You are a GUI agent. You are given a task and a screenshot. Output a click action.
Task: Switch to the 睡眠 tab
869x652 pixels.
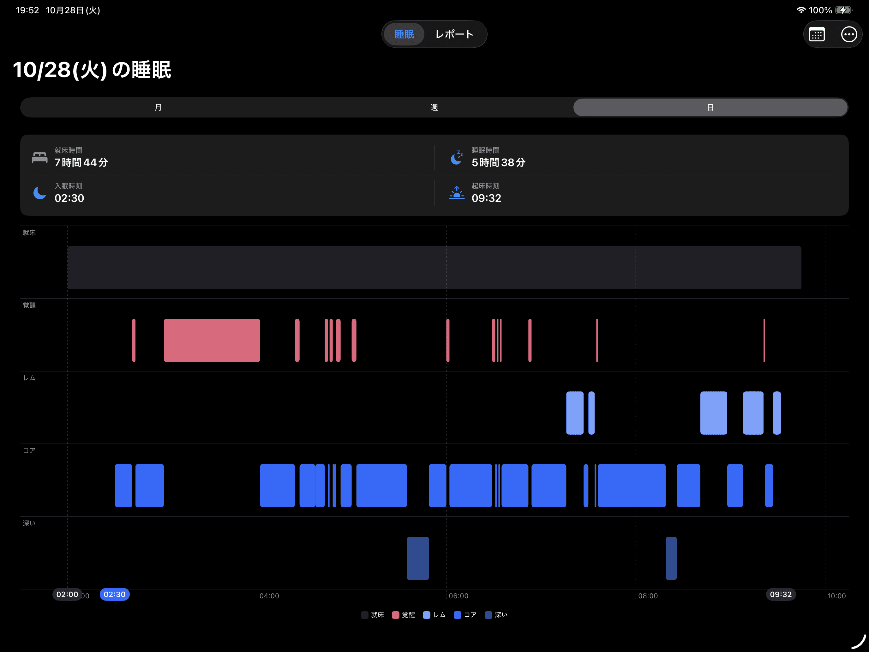pyautogui.click(x=404, y=34)
